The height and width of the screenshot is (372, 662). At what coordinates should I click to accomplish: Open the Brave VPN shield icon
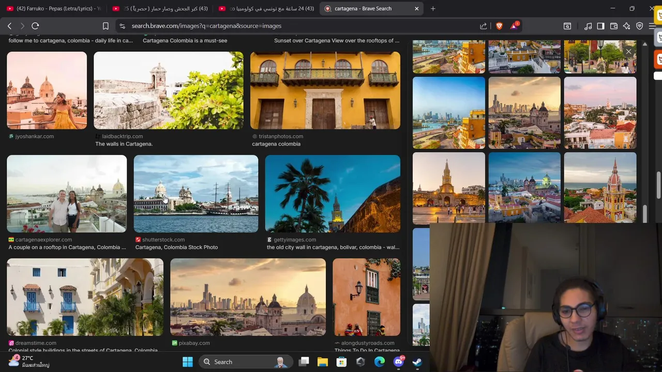pyautogui.click(x=640, y=26)
